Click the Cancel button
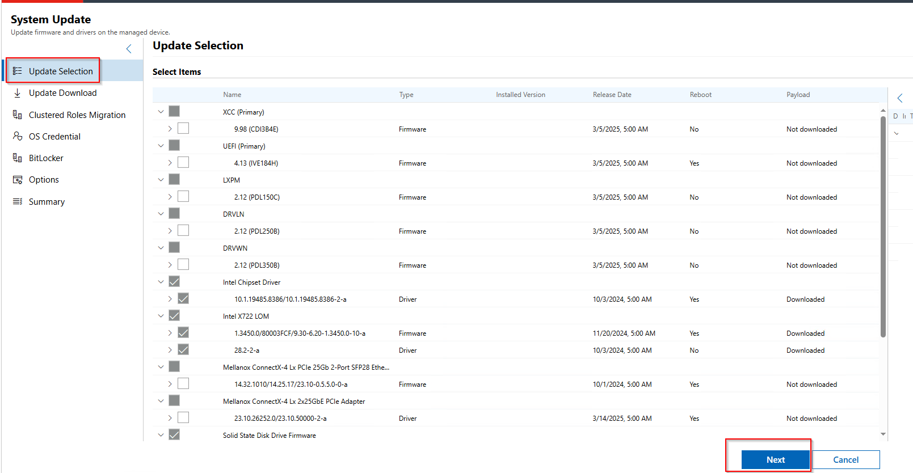Viewport: 913px width, 473px height. click(x=845, y=460)
